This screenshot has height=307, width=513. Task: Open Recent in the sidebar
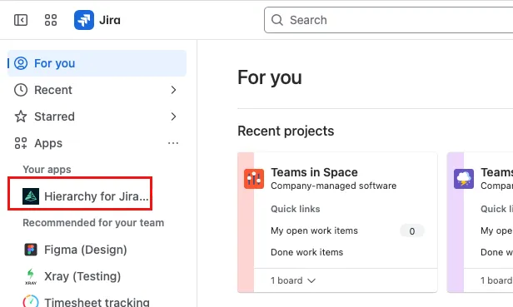97,90
